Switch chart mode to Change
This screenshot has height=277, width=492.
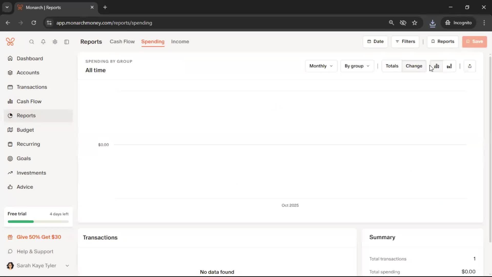(x=414, y=66)
